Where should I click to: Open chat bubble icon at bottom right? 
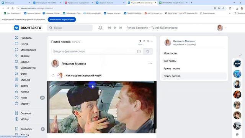point(237,135)
